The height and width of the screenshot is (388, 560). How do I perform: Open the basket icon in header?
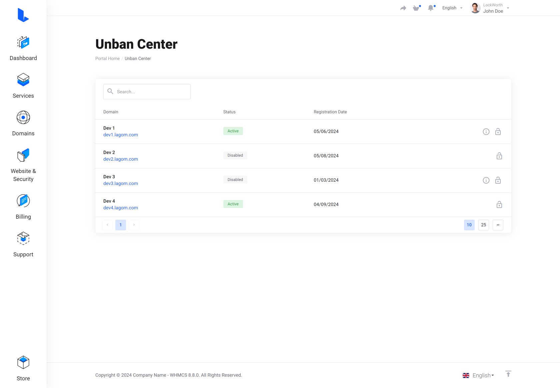[x=416, y=8]
